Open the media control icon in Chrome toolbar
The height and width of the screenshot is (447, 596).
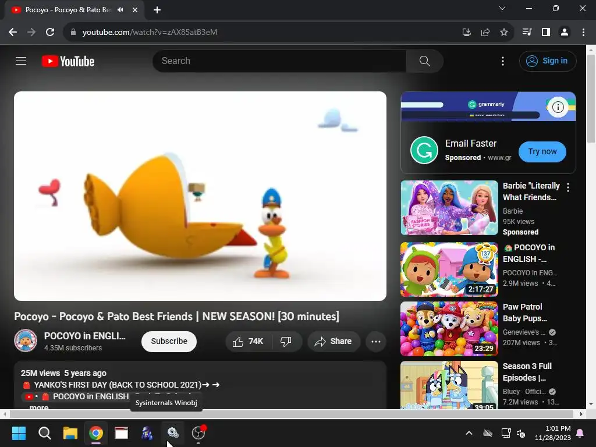pos(527,33)
